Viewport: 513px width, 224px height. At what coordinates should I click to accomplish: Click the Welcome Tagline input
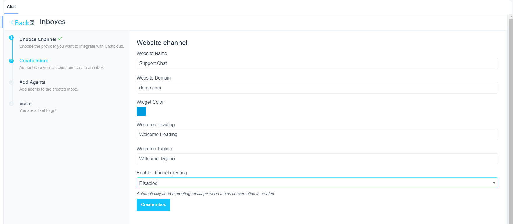click(x=317, y=159)
